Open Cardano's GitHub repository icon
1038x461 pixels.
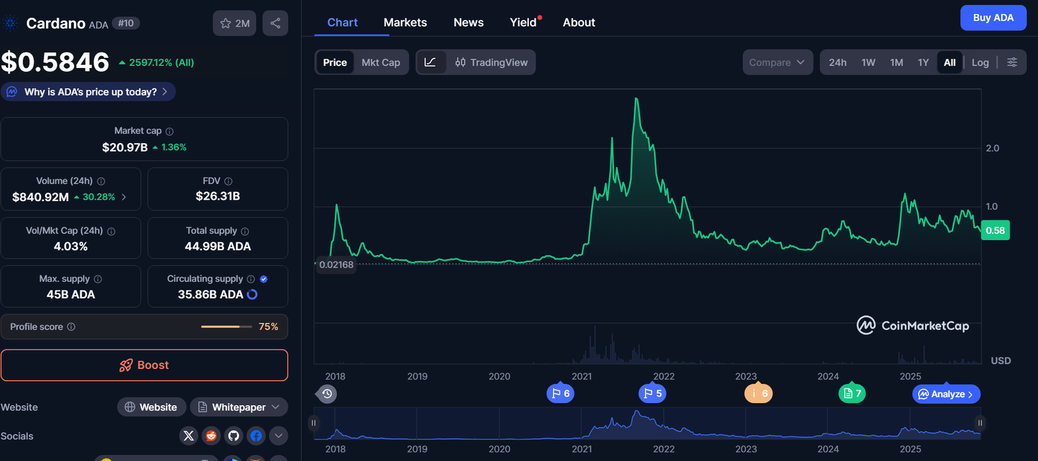(x=234, y=436)
